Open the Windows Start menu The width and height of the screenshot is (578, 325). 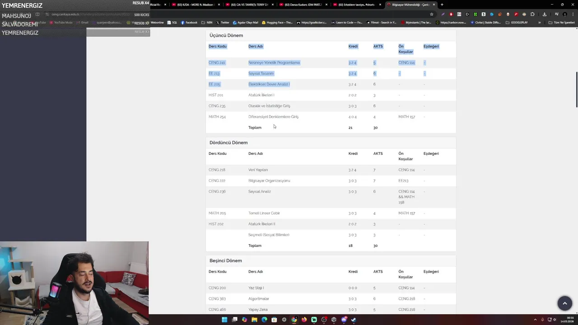coord(224,320)
